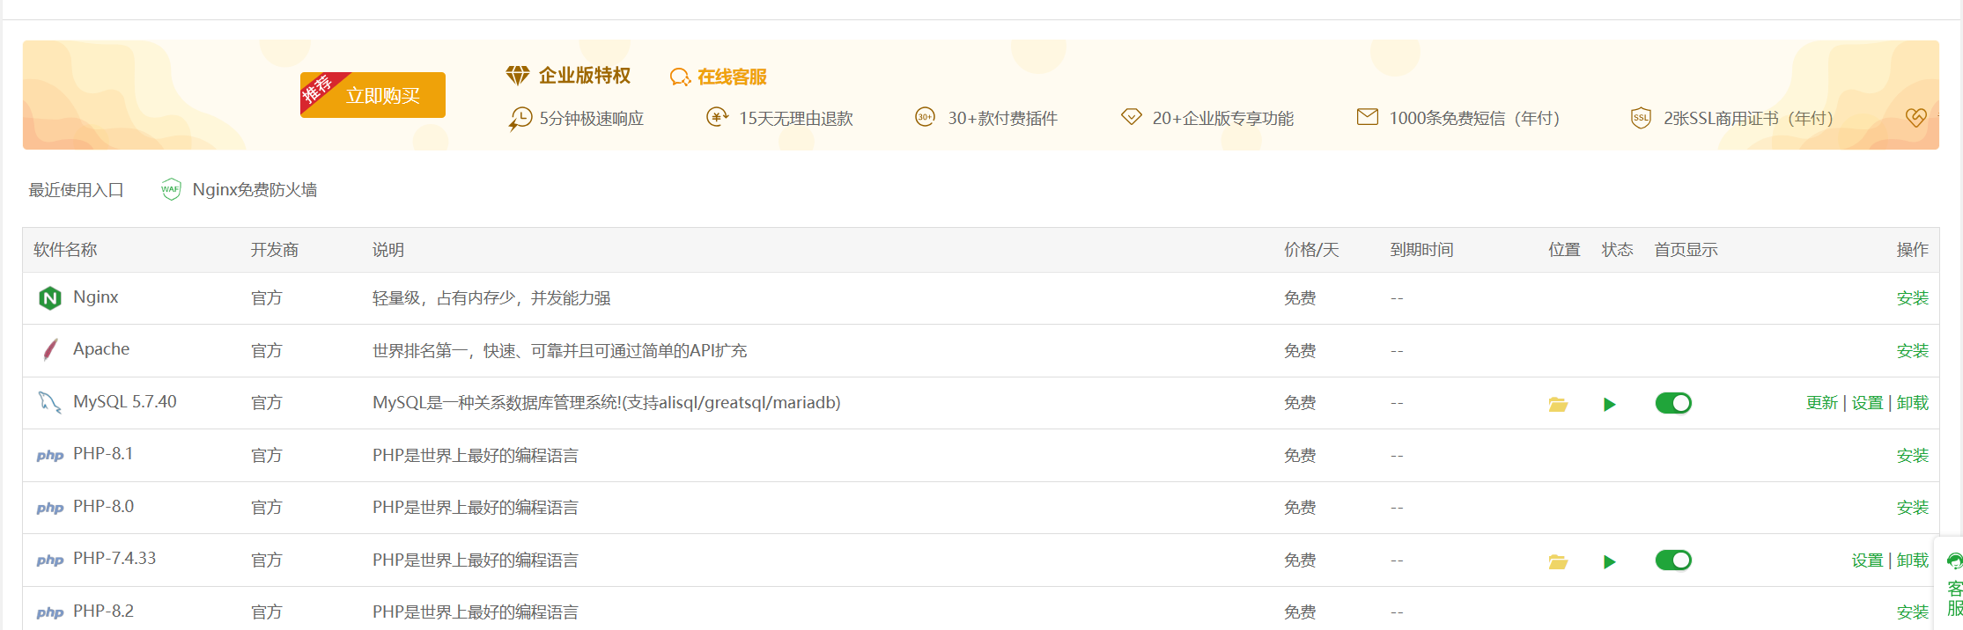
Task: Click the Nginx logo icon
Action: 50,298
